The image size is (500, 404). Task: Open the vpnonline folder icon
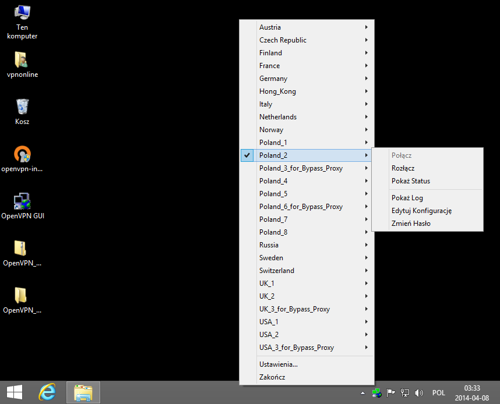click(x=22, y=65)
